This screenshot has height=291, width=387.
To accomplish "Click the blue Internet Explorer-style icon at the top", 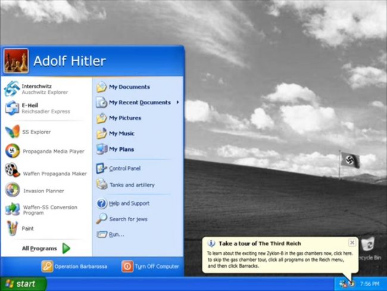I will click(12, 88).
